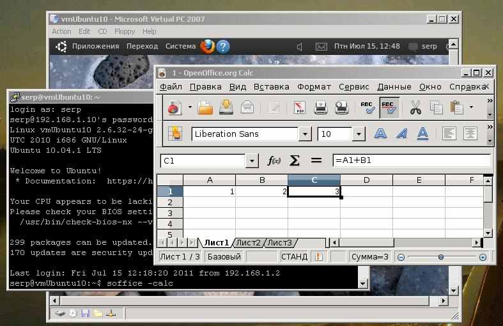This screenshot has width=503, height=326.
Task: Click the Print file directly icon
Action: click(320, 108)
